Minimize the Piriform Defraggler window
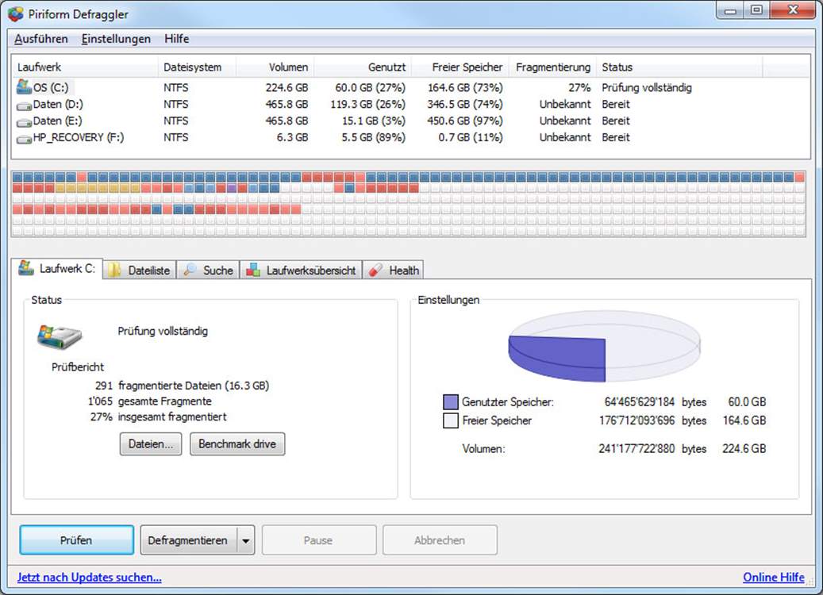Screen dimensions: 823x595 click(x=731, y=10)
